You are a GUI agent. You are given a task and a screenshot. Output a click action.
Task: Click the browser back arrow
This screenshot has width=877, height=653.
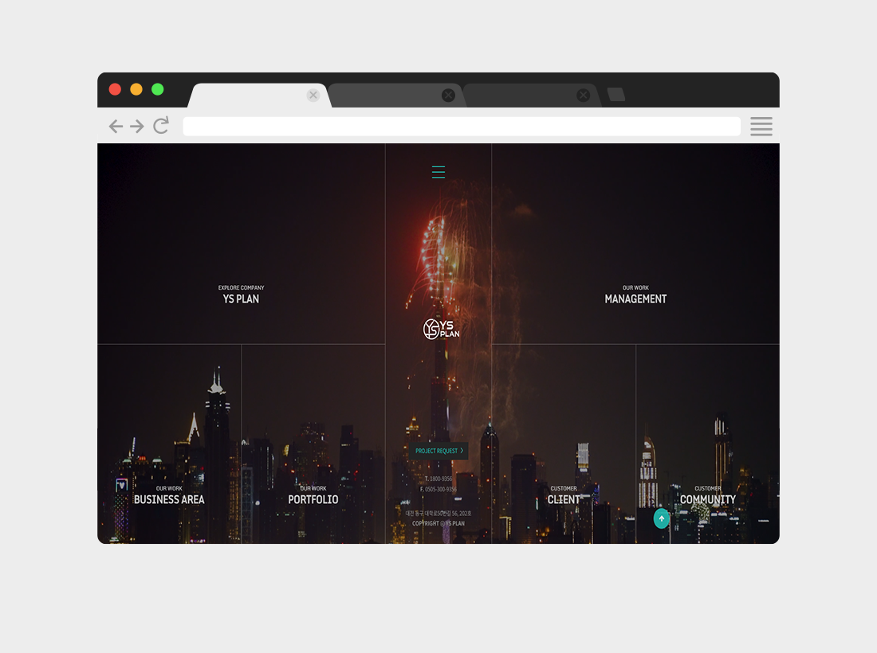click(x=116, y=126)
